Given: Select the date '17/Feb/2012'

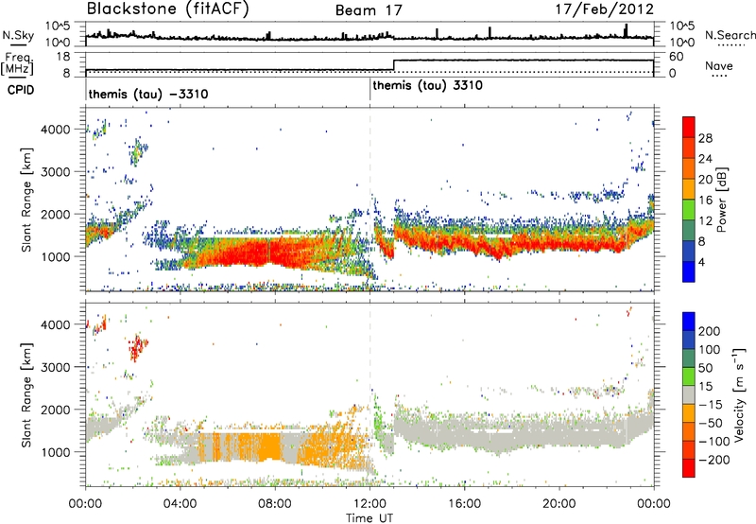Looking at the screenshot, I should [x=605, y=9].
